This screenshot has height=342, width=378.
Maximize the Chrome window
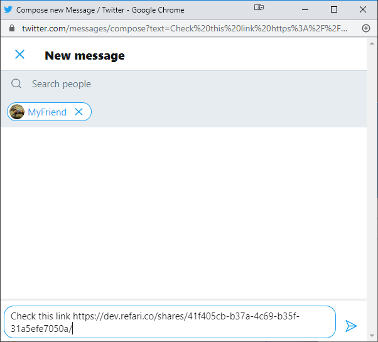click(334, 9)
